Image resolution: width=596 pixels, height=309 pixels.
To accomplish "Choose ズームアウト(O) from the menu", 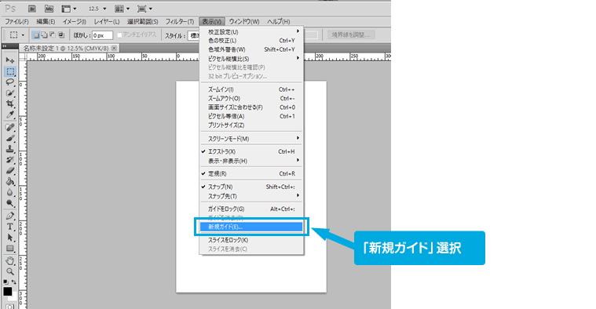I will (x=250, y=98).
